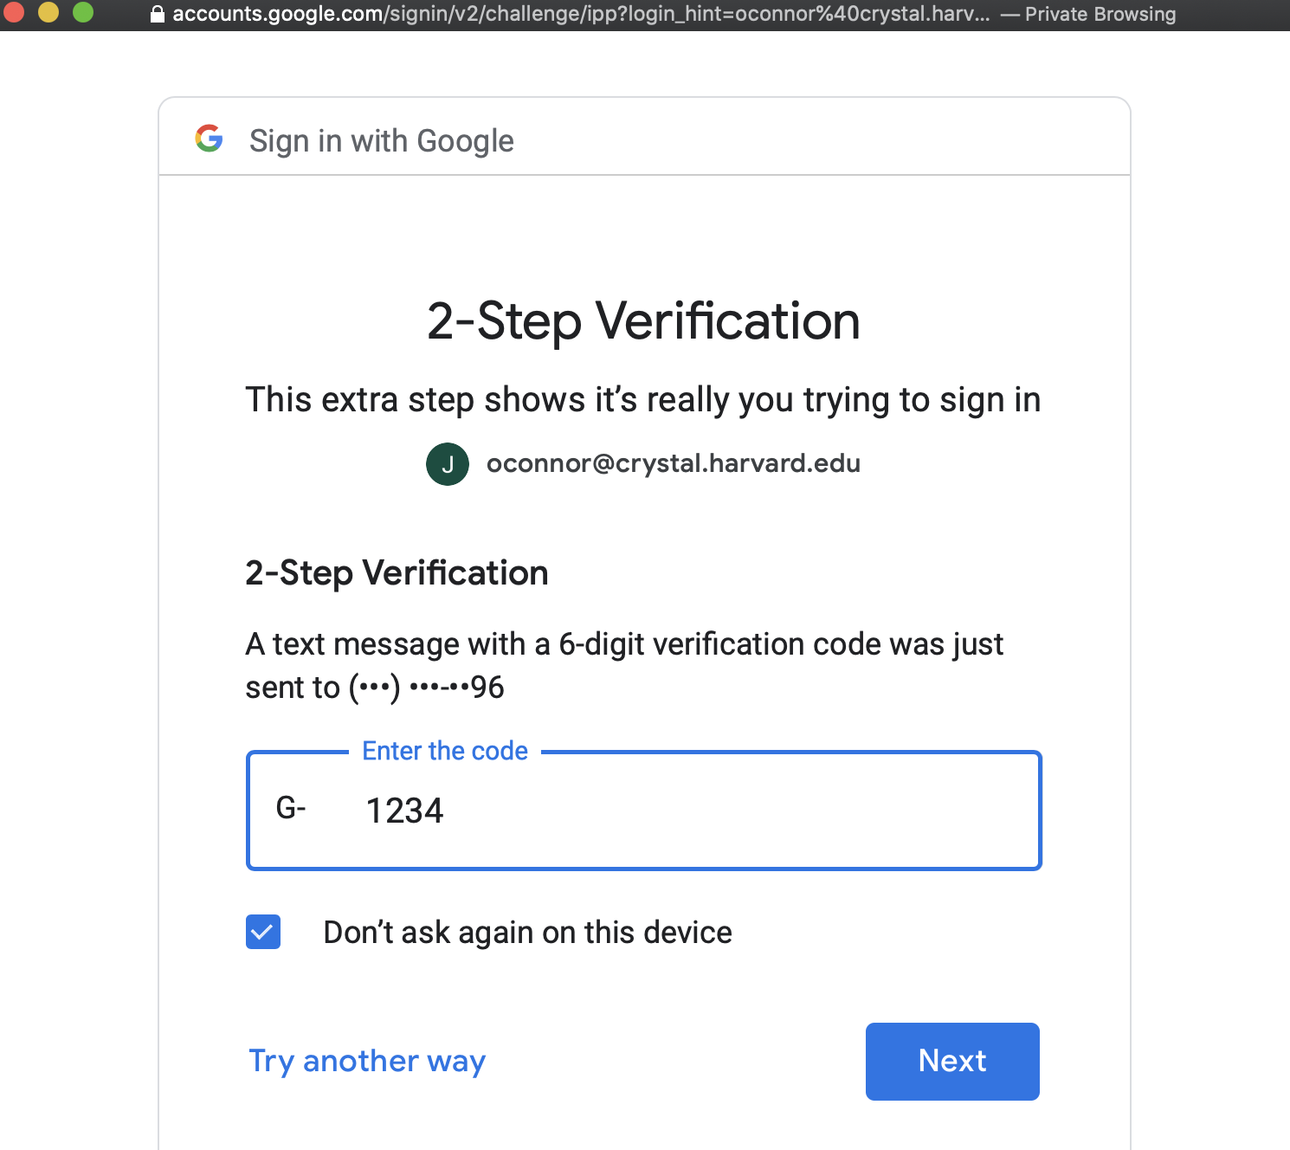Click the oconnor@crystal.harvard.edu account email

click(673, 463)
